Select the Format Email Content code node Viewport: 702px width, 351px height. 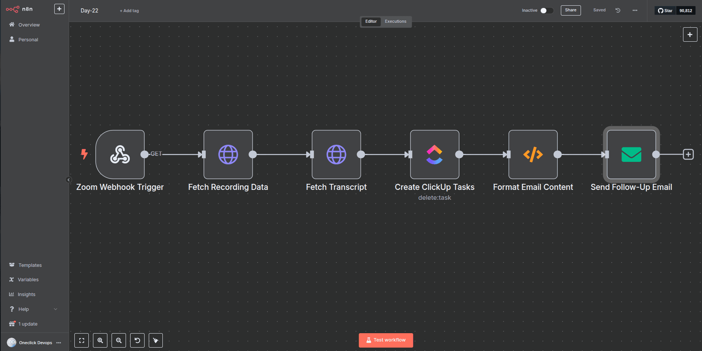(x=533, y=154)
